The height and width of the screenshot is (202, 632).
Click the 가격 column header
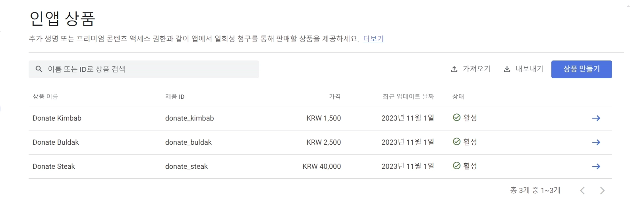(335, 96)
